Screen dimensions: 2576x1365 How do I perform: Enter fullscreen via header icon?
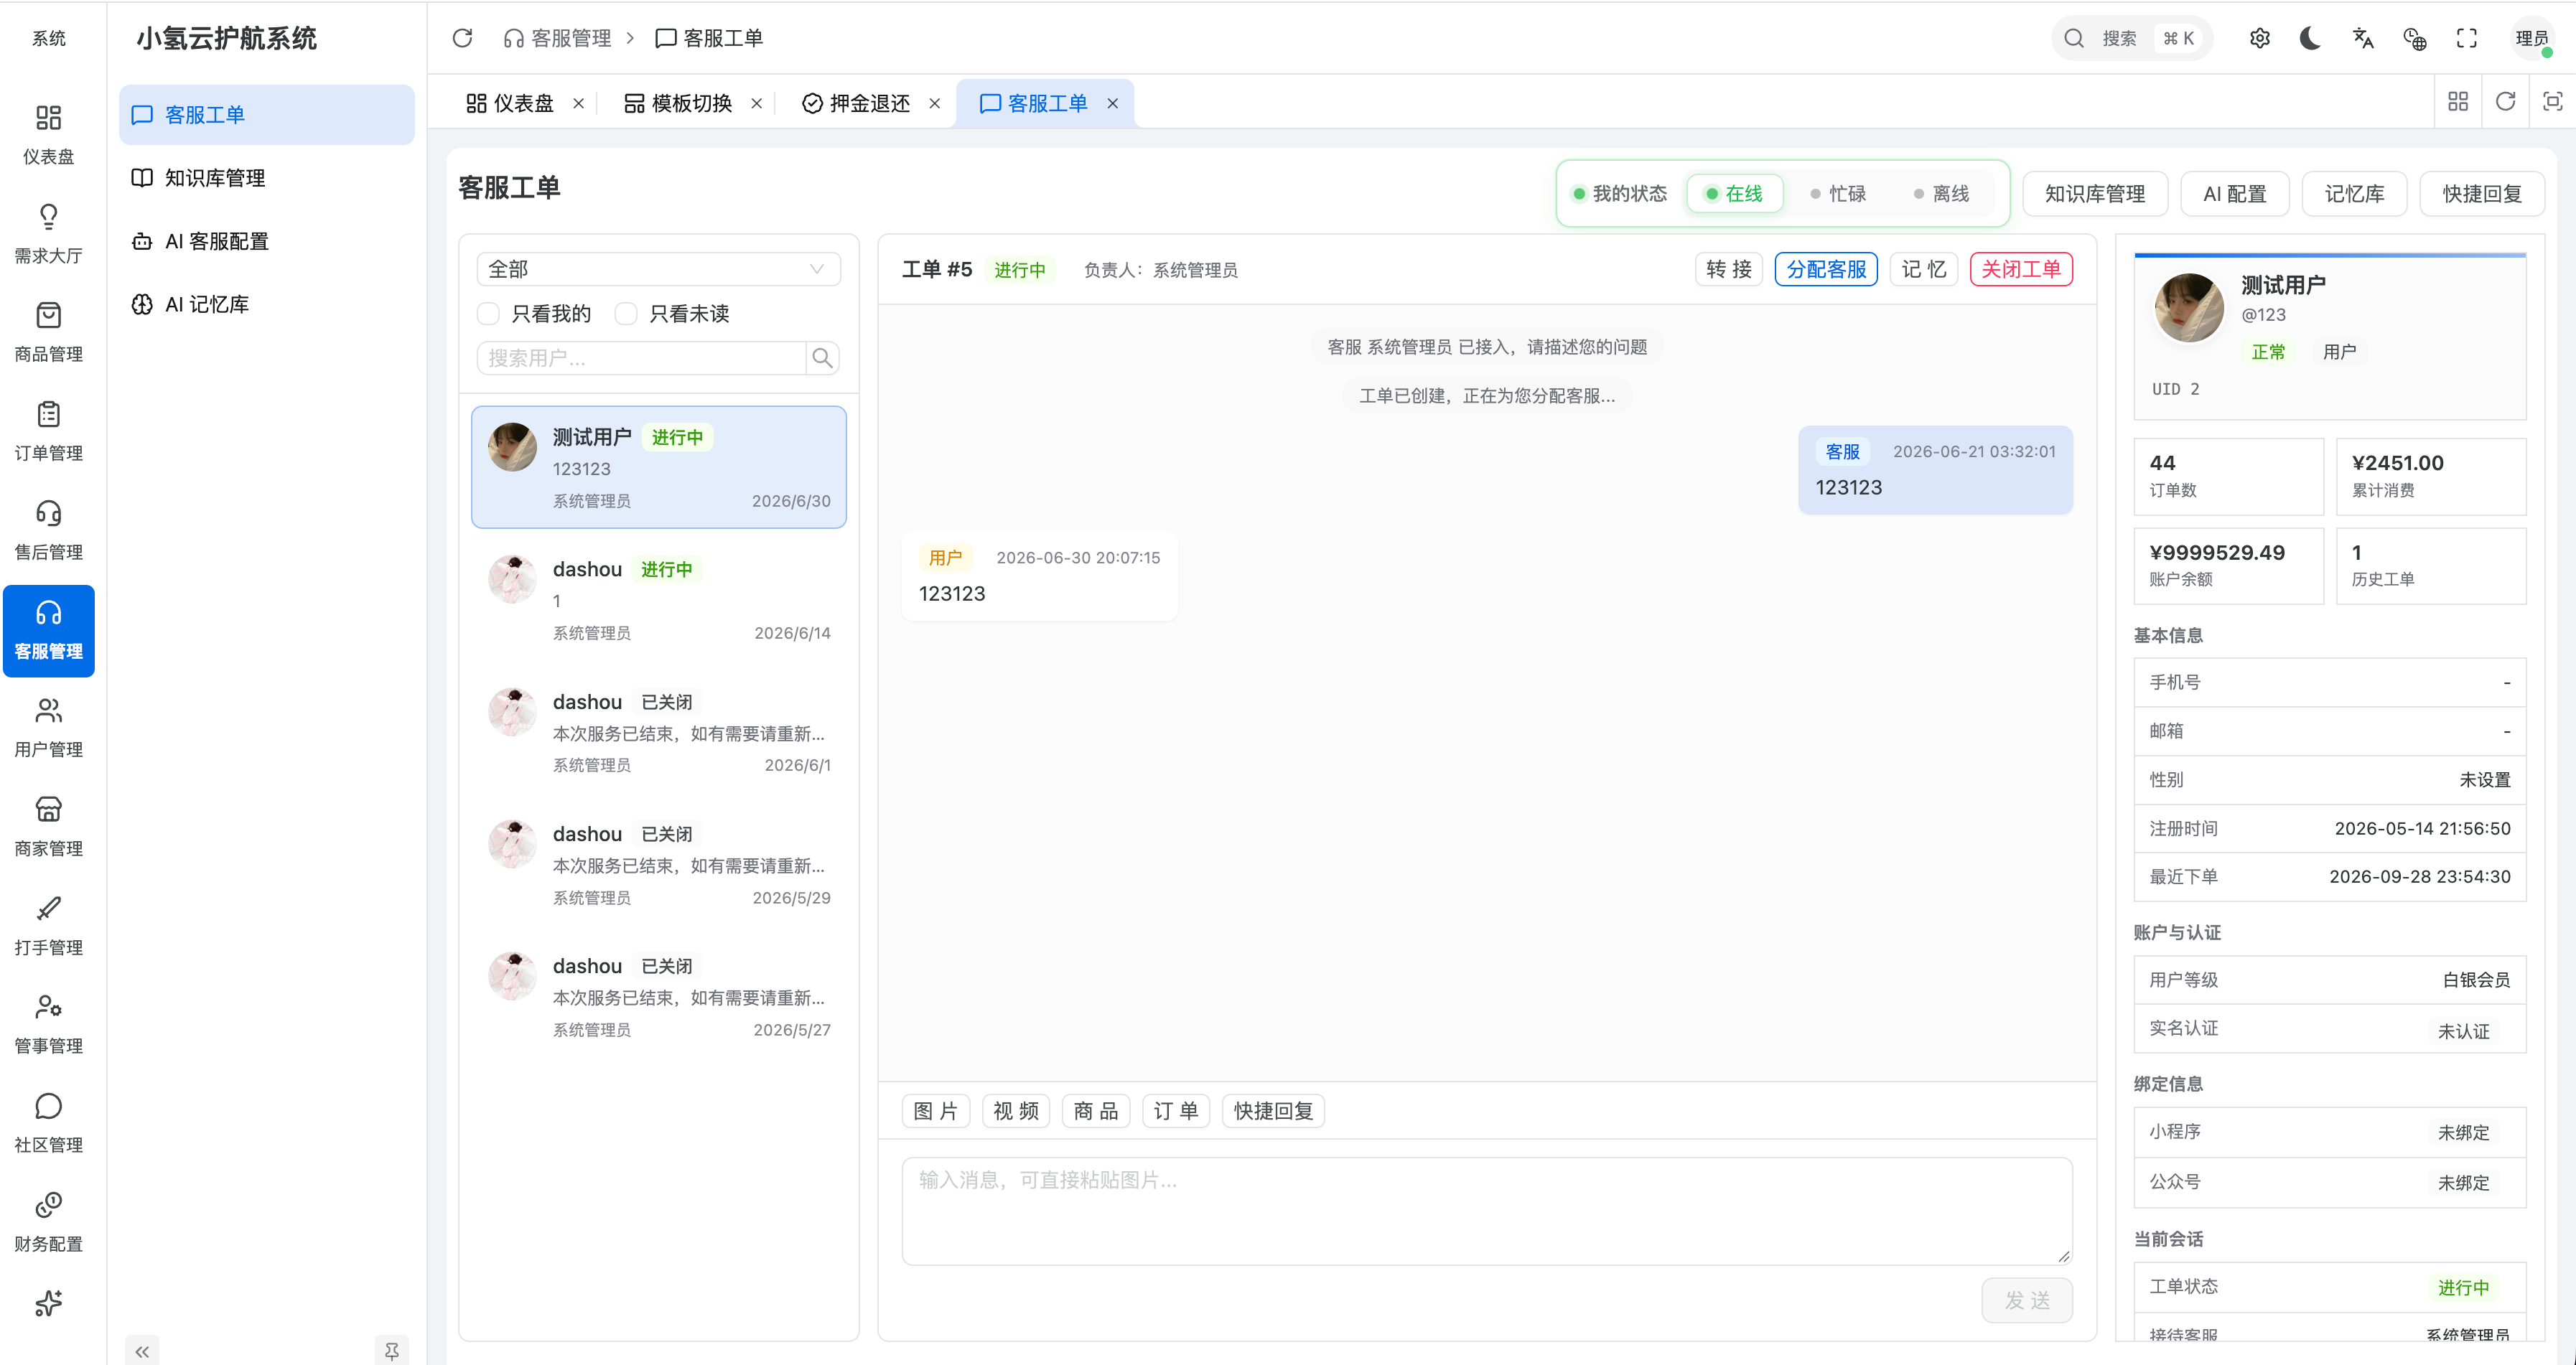pos(2467,38)
